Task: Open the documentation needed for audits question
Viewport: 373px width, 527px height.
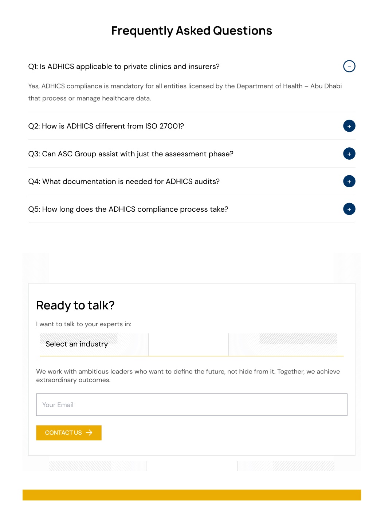Action: 124,181
